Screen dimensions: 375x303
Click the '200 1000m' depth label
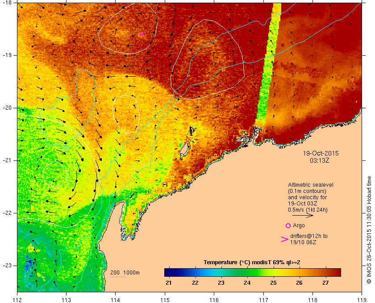coord(125,273)
